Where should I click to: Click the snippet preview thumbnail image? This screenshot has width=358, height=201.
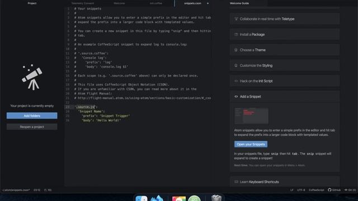pyautogui.click(x=251, y=116)
